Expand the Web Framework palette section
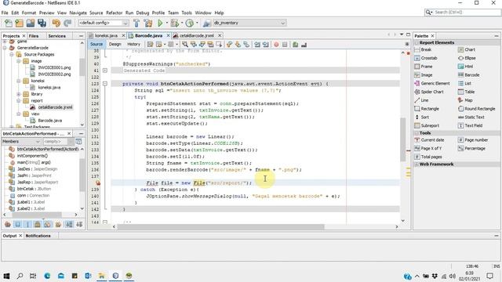Viewport: 502px width, 282px height. (417, 164)
